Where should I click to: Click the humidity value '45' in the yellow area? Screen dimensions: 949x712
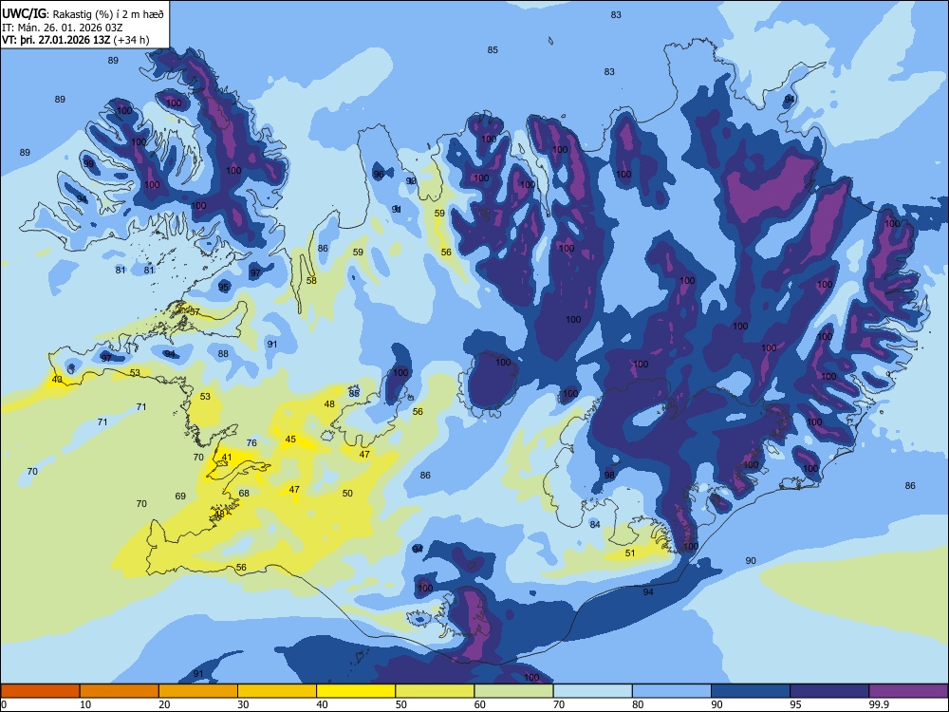290,439
